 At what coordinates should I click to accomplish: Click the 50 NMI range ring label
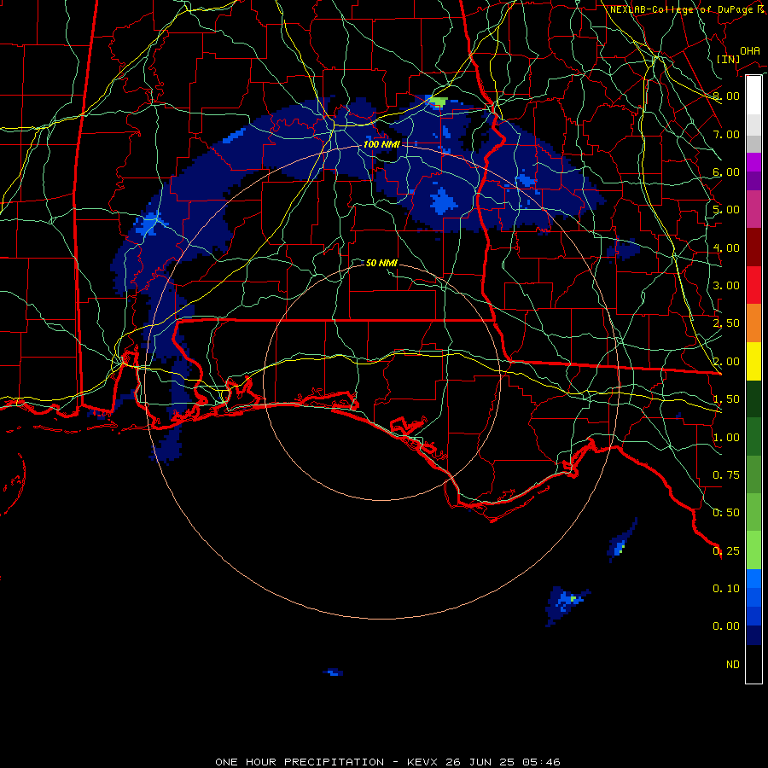[381, 263]
